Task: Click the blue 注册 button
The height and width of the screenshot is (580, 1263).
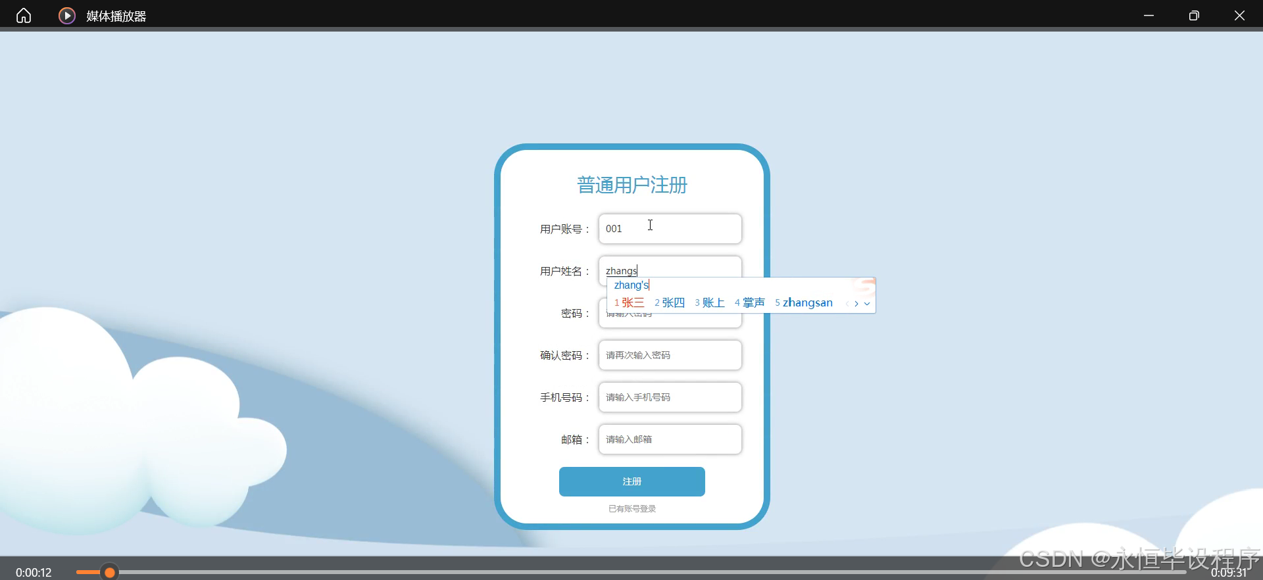Action: pyautogui.click(x=632, y=481)
